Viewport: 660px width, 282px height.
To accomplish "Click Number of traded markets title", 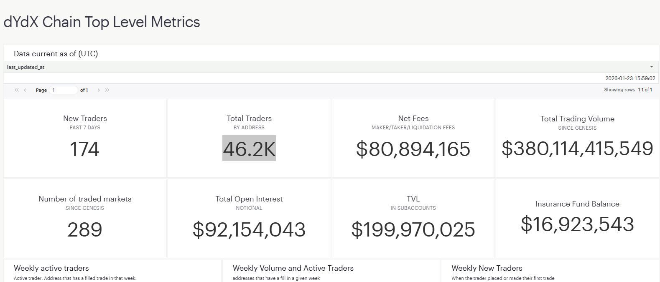I will [x=85, y=199].
